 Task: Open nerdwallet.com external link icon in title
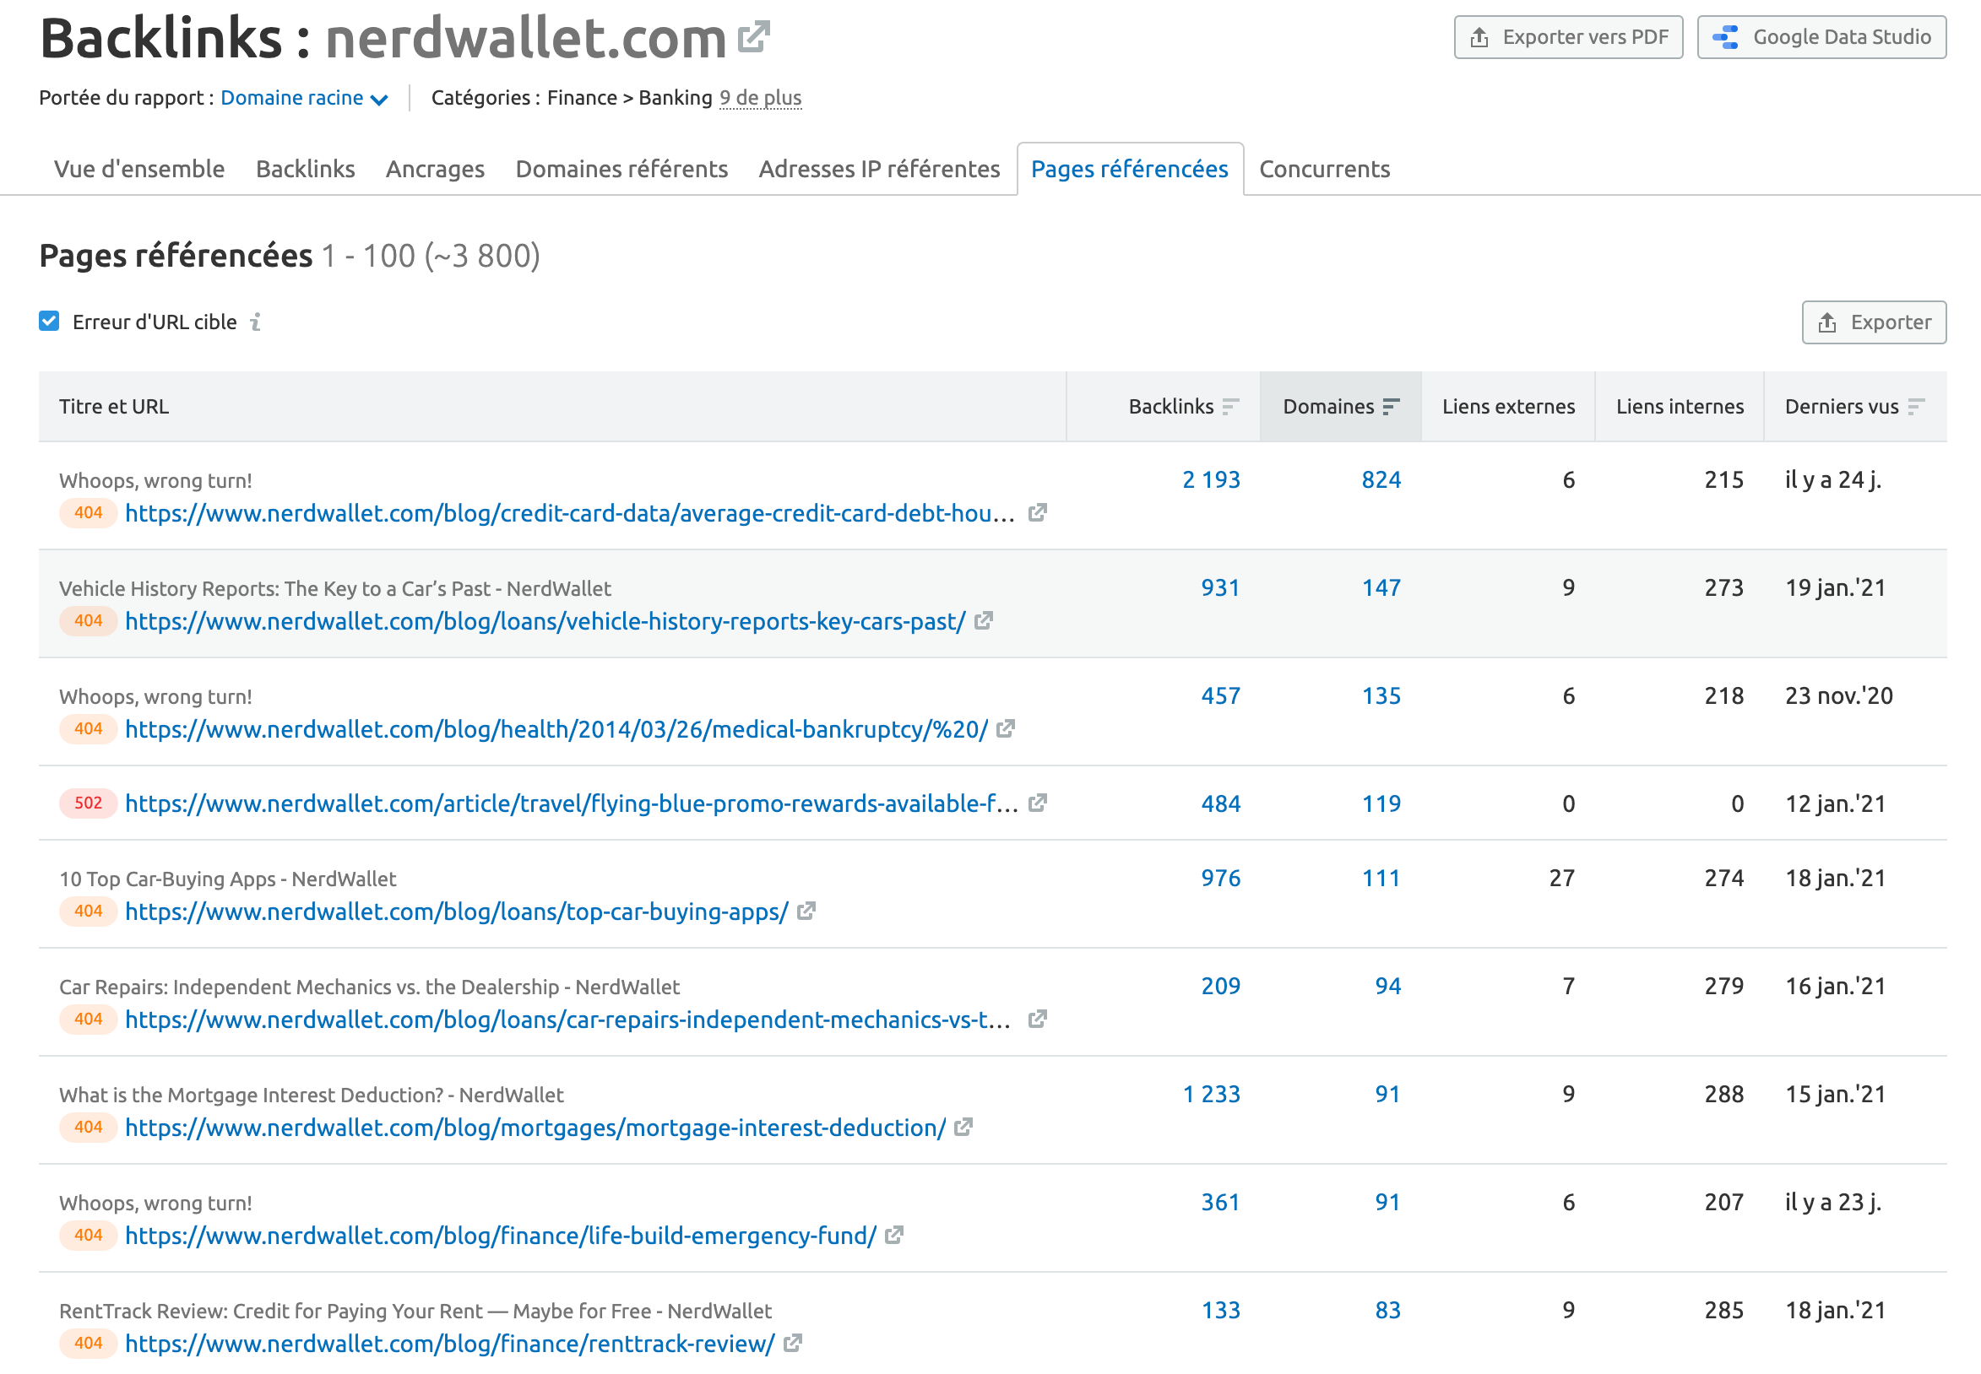click(752, 38)
